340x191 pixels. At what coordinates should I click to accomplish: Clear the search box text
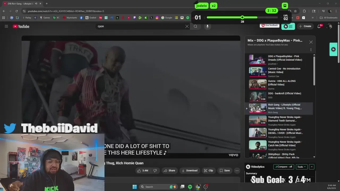point(187,26)
